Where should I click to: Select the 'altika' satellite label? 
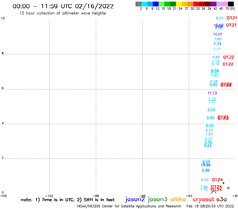pos(178,199)
